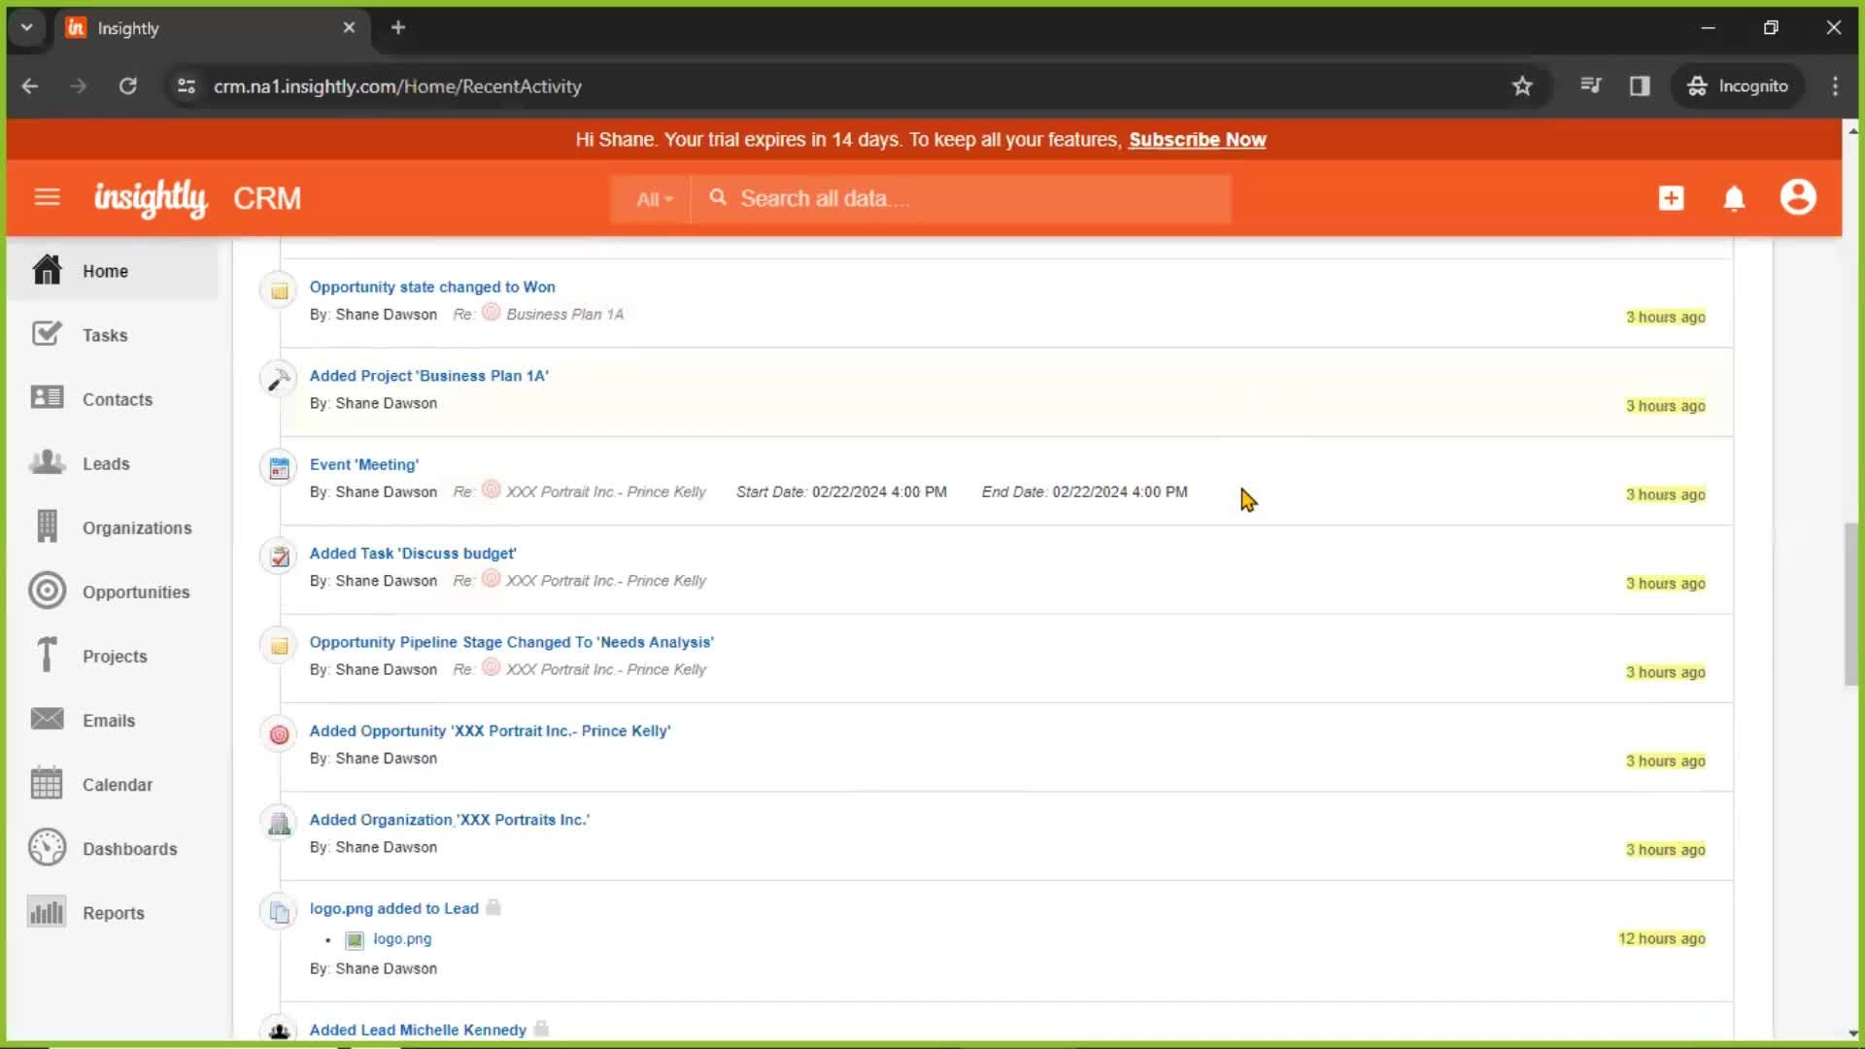Screen dimensions: 1865x1049
Task: Click the notifications bell icon
Action: tap(1734, 197)
